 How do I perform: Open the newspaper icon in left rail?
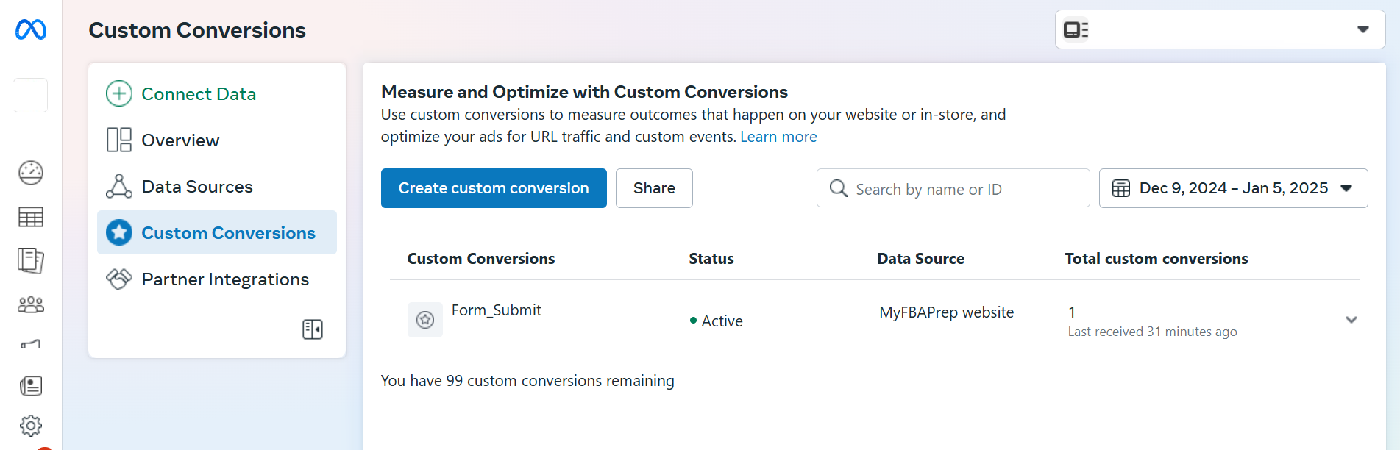(x=31, y=386)
